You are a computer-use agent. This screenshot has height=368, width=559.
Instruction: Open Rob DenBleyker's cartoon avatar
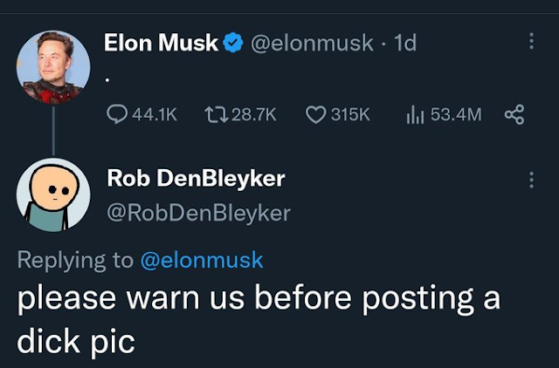pos(52,194)
